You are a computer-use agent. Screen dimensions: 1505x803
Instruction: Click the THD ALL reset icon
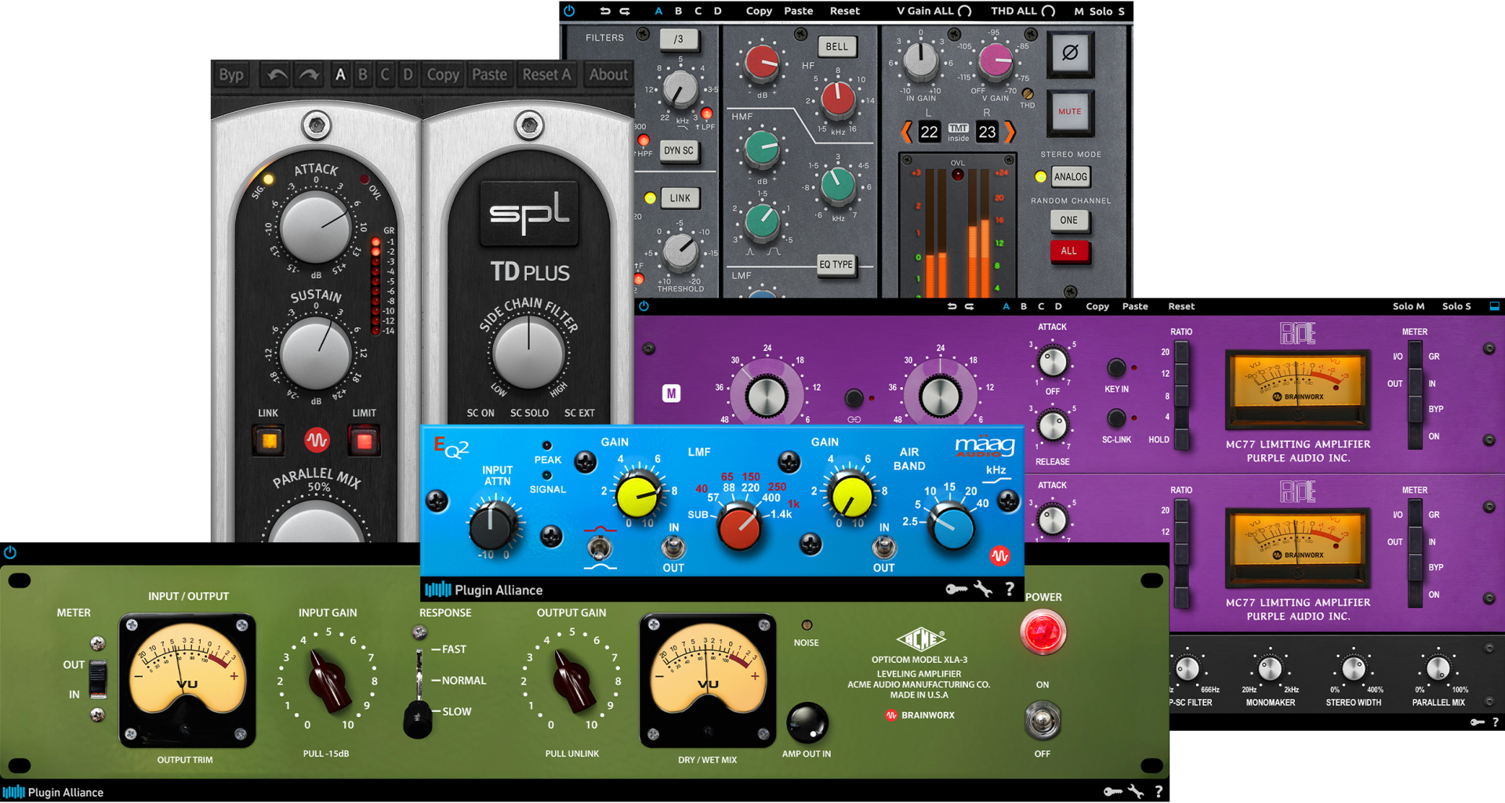pos(1048,11)
